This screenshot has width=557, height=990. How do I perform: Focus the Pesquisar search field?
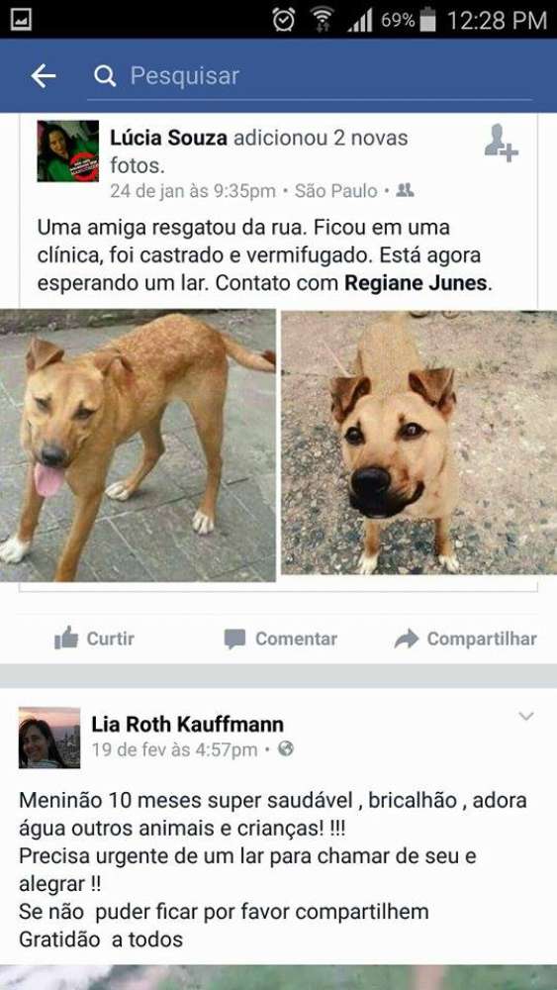tap(309, 76)
